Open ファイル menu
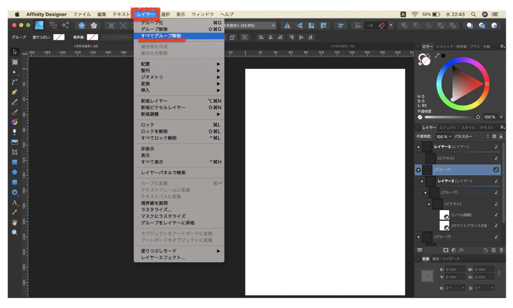Screen dimensions: 513x308 pyautogui.click(x=82, y=14)
